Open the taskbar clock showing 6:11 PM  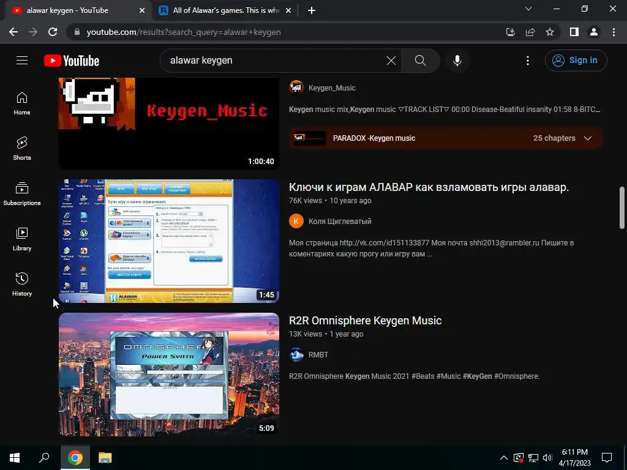[x=574, y=458]
